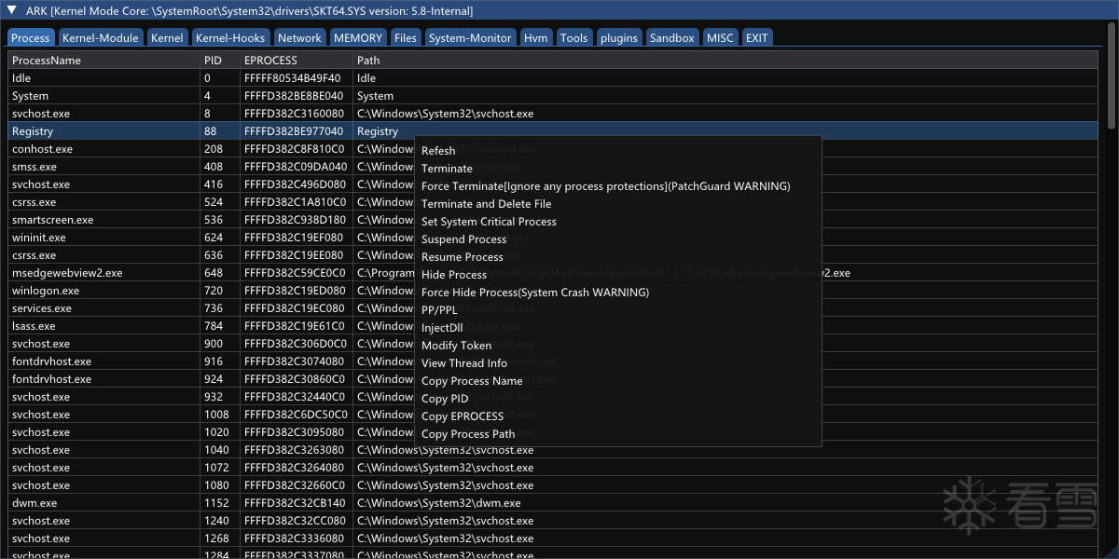Open the MISC tab
The height and width of the screenshot is (559, 1119).
[x=720, y=37]
